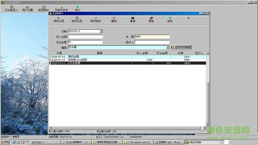Expand the 摘要 dropdown arrow
This screenshot has width=258, height=145.
[x=168, y=47]
